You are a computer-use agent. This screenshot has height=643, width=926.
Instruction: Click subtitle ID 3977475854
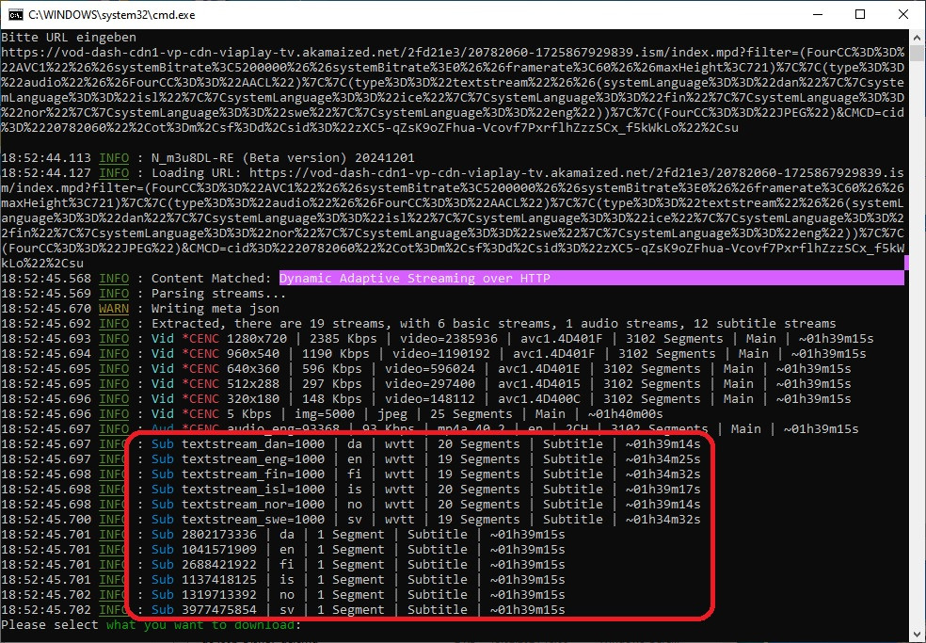[219, 610]
